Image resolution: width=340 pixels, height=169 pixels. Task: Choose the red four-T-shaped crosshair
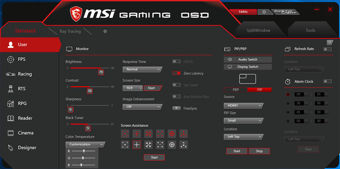(148, 134)
